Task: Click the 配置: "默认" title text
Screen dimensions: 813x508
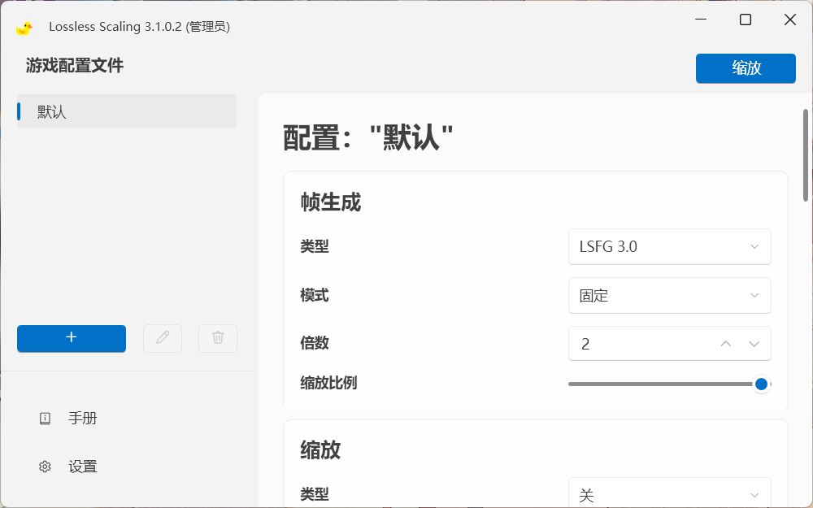Action: click(368, 138)
